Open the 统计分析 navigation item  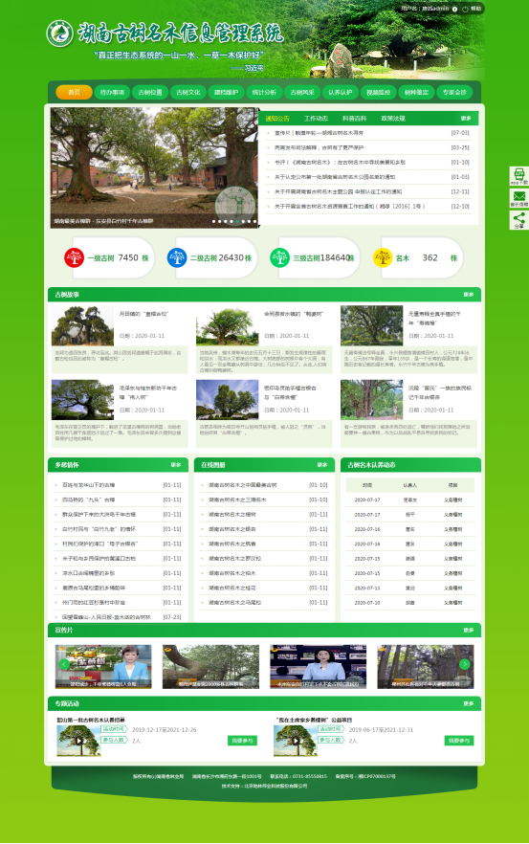(x=264, y=92)
